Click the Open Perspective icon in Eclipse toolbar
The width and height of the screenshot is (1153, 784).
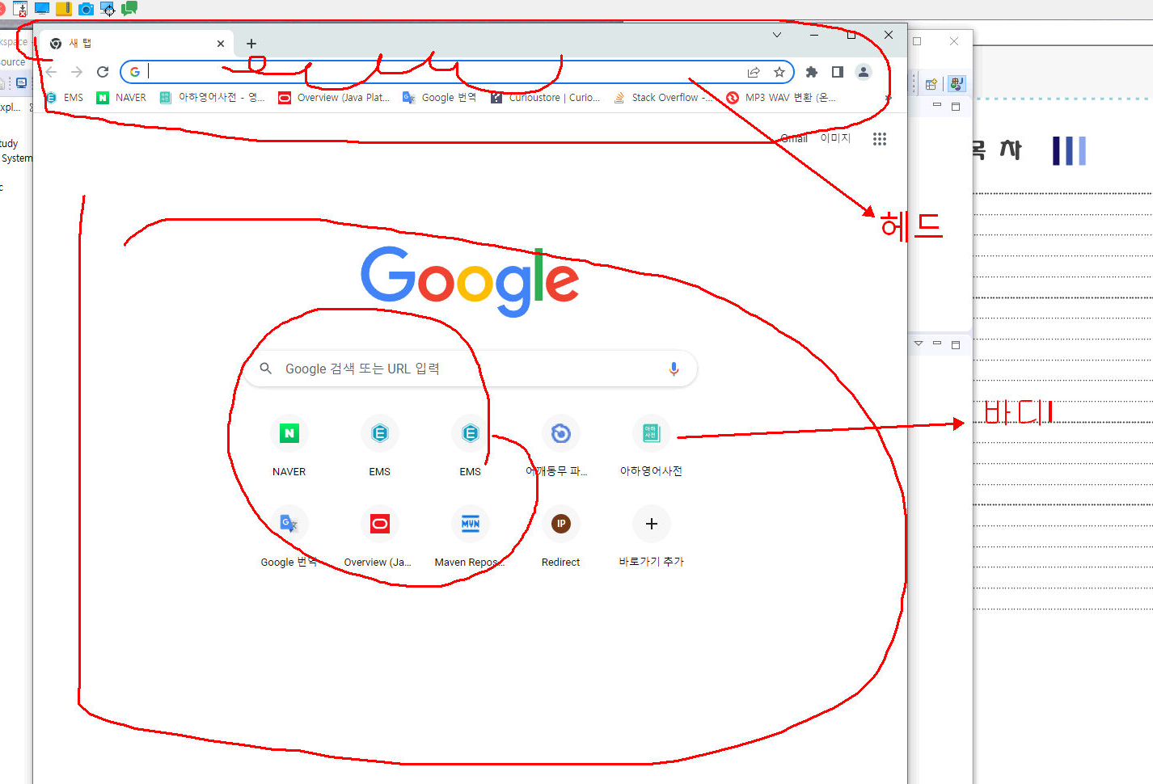(x=931, y=84)
